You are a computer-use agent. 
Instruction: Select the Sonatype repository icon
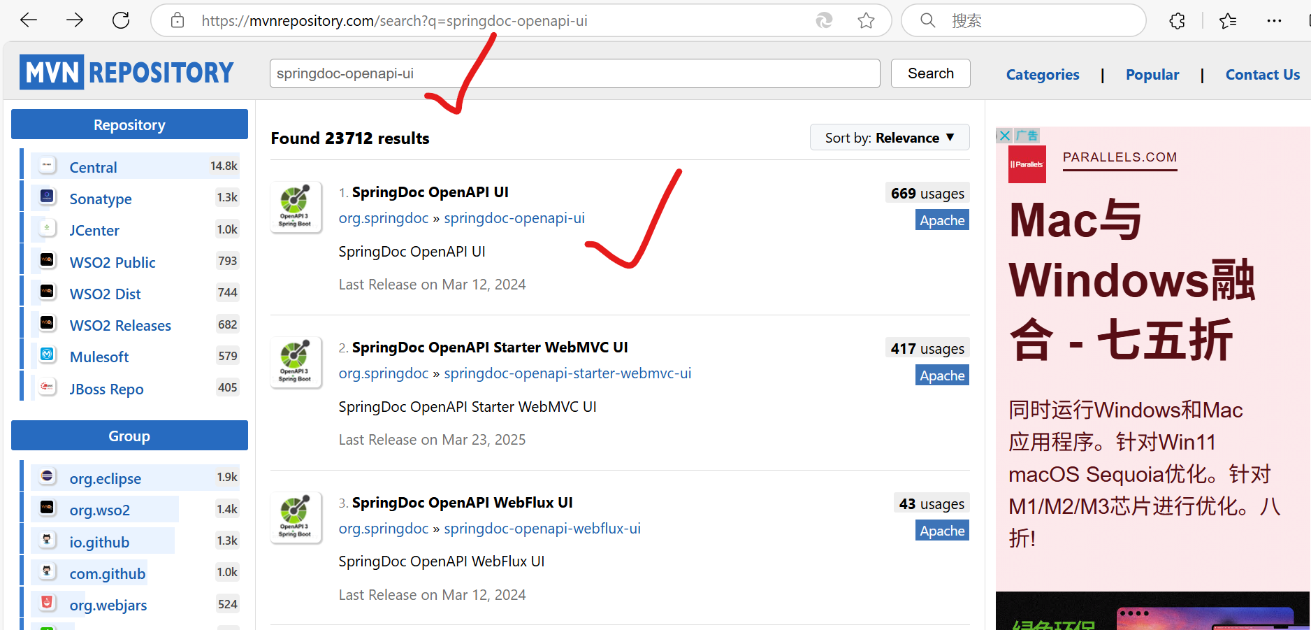point(46,196)
